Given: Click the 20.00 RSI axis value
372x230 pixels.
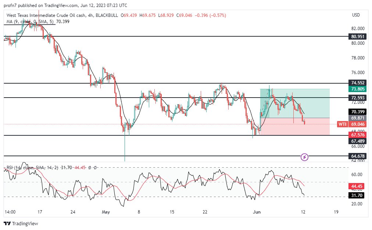Looking at the screenshot, I should coord(357,204).
